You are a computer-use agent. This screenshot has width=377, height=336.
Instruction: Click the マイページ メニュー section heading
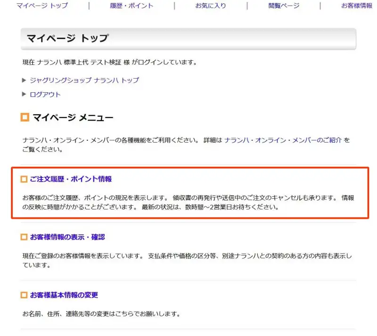click(x=73, y=118)
